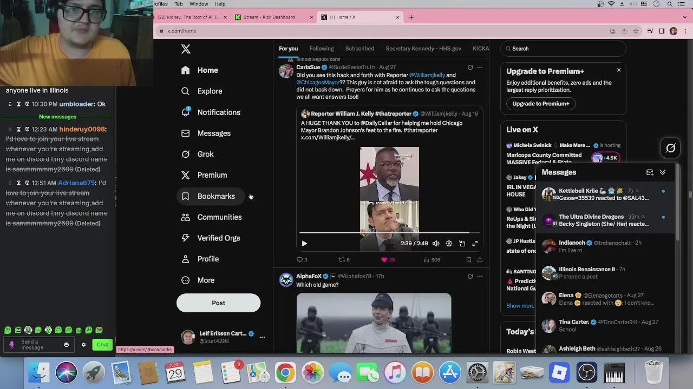693x389 pixels.
Task: Click the @Williamjkelly mention link
Action: pos(427,75)
